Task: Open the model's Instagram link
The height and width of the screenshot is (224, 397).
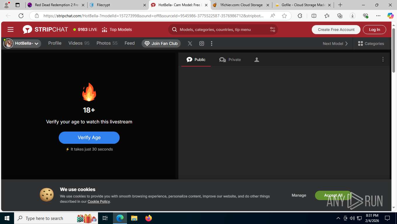Action: pyautogui.click(x=202, y=43)
